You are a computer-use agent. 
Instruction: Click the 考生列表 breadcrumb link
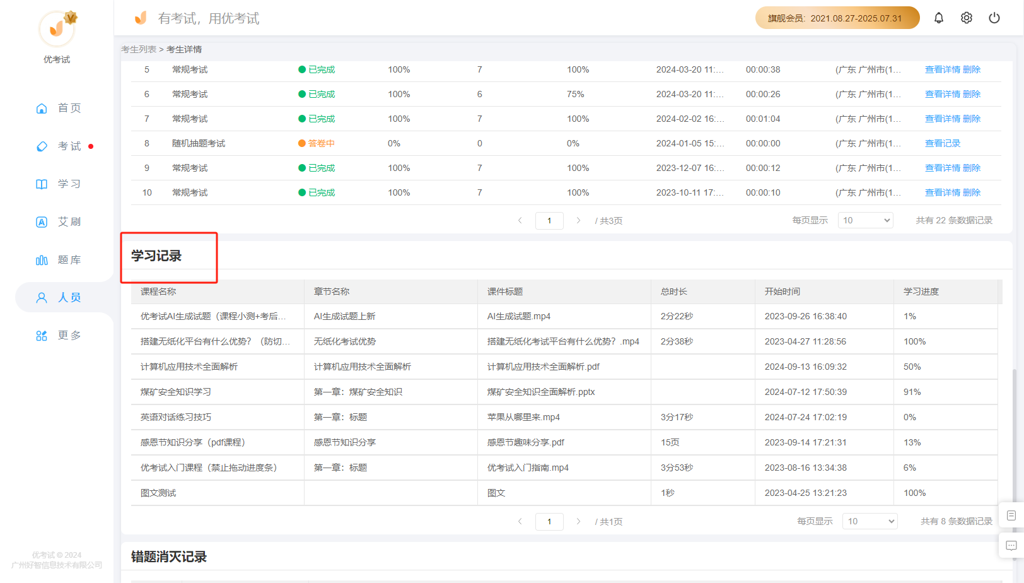139,49
